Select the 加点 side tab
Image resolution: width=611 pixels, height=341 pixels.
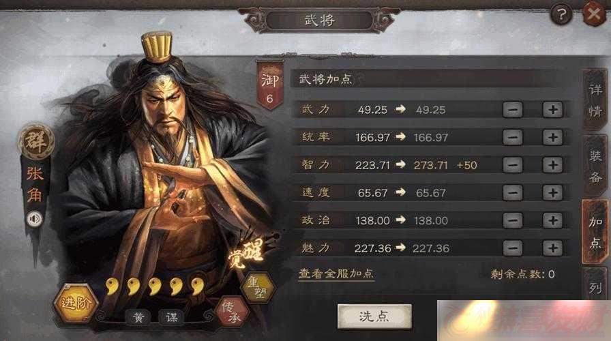(x=595, y=233)
